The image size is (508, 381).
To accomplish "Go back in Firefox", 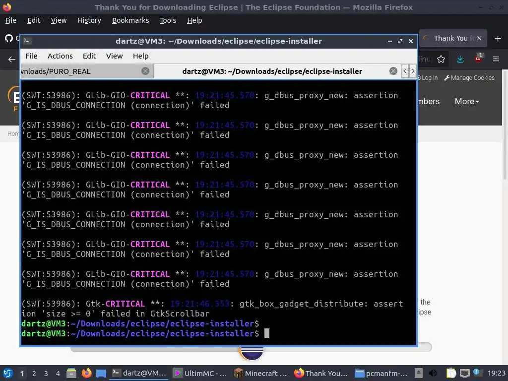I will tap(12, 59).
